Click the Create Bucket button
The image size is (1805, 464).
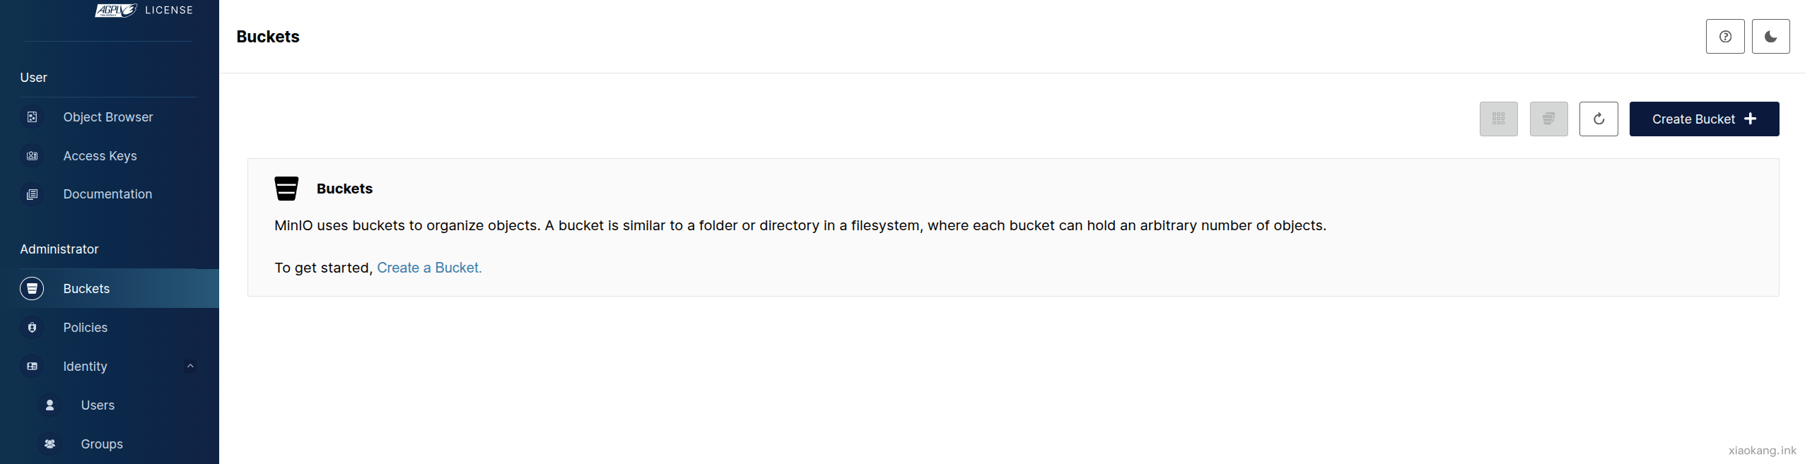pos(1704,119)
